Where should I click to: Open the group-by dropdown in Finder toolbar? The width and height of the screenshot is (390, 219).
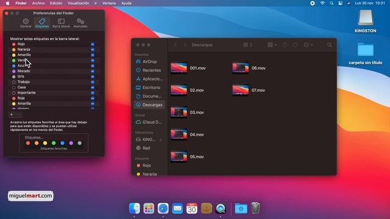click(272, 45)
